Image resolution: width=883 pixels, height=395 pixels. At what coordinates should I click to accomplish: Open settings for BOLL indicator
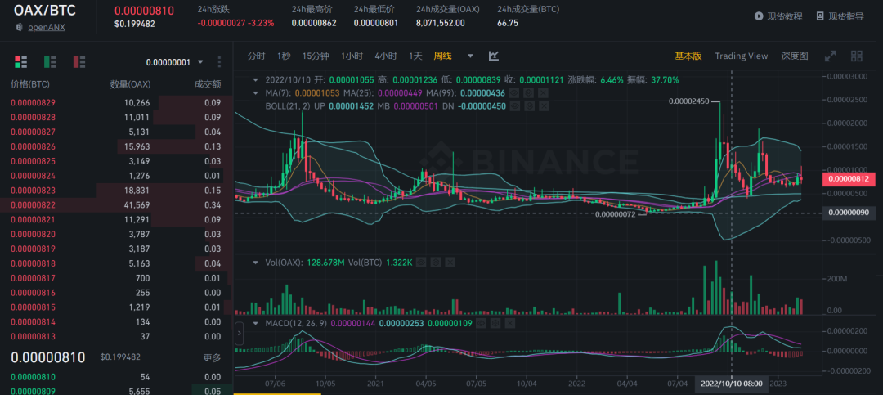pyautogui.click(x=528, y=105)
